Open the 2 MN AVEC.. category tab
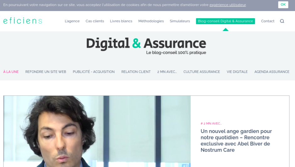Viewport: 295px width, 167px height. tap(167, 72)
